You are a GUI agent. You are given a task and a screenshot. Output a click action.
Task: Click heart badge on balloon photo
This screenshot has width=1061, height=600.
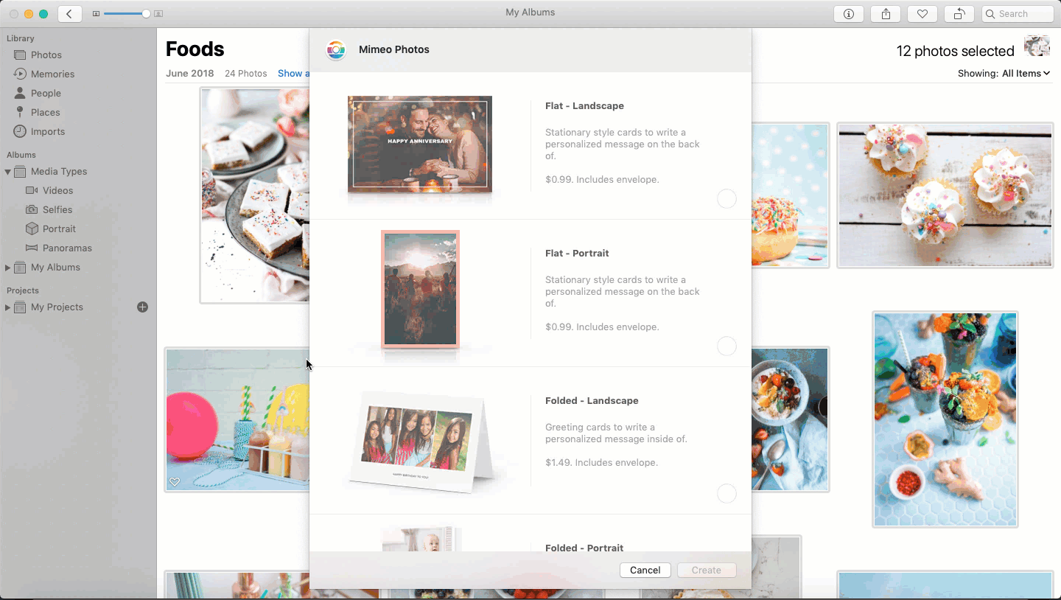point(175,482)
